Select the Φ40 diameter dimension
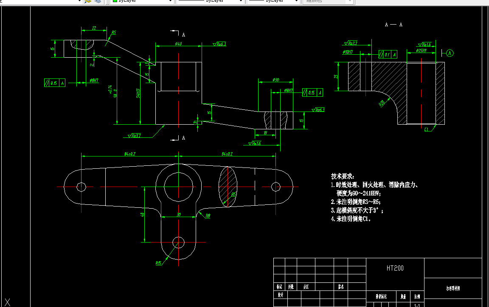The width and height of the screenshot is (489, 307). 178,44
